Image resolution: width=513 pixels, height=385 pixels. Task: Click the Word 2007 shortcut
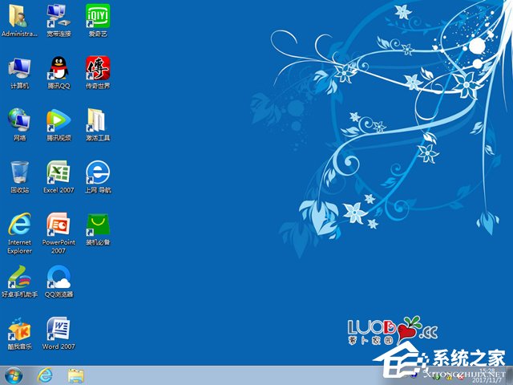(x=59, y=328)
